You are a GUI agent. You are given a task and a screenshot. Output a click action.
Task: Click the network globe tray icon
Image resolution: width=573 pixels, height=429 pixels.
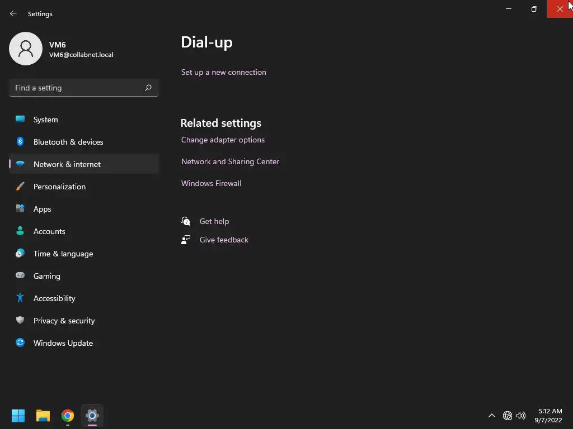point(507,416)
